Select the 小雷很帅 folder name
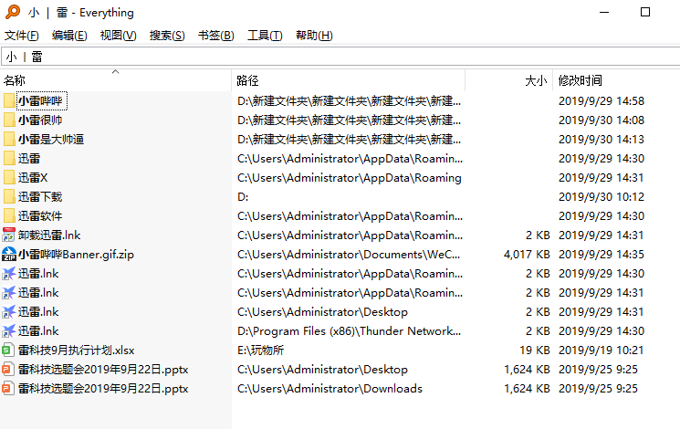Screen dimensions: 680x429 40,120
